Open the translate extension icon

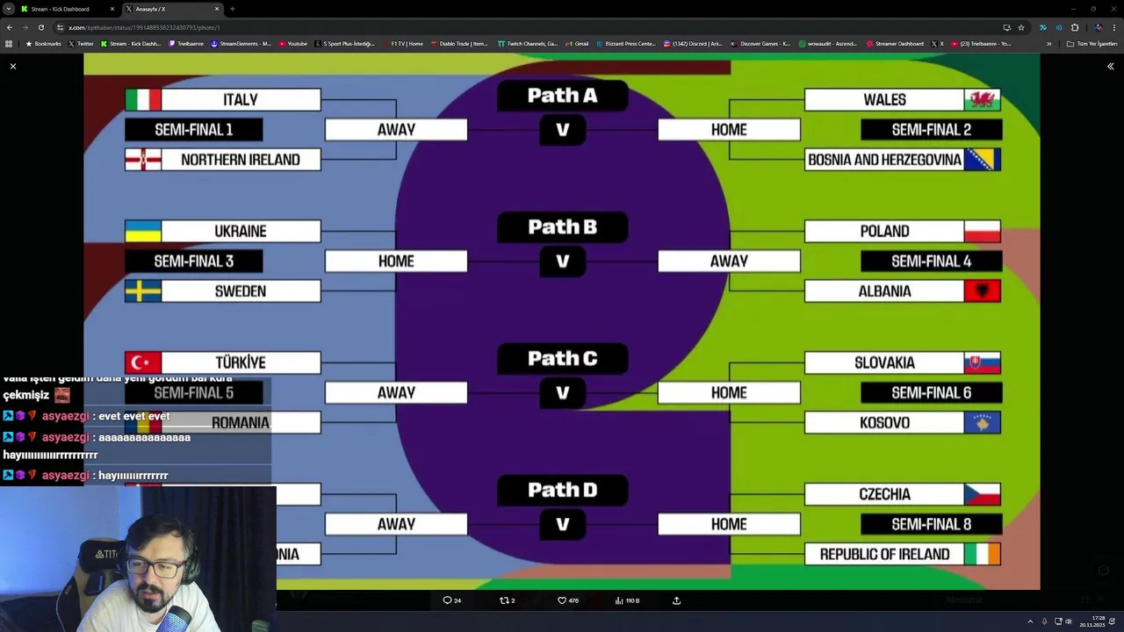[x=1042, y=27]
